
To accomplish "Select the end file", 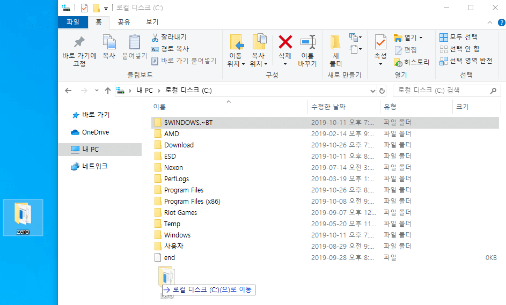I will click(325, 258).
